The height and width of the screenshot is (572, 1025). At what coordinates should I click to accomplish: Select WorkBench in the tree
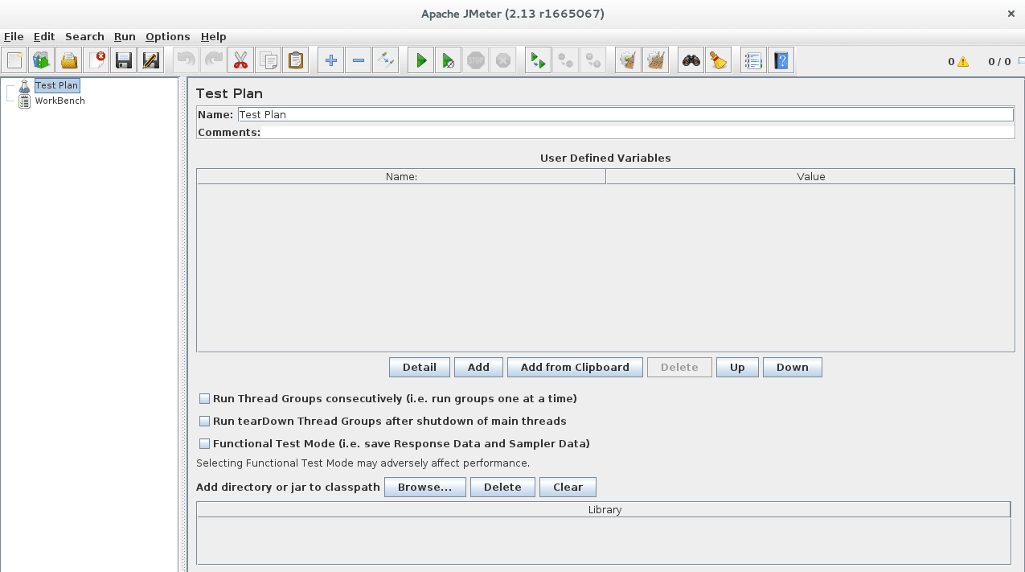click(59, 101)
